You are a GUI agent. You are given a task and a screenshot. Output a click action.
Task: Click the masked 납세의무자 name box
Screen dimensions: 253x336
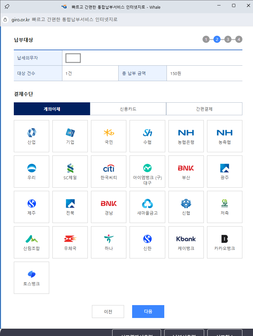tap(73, 58)
